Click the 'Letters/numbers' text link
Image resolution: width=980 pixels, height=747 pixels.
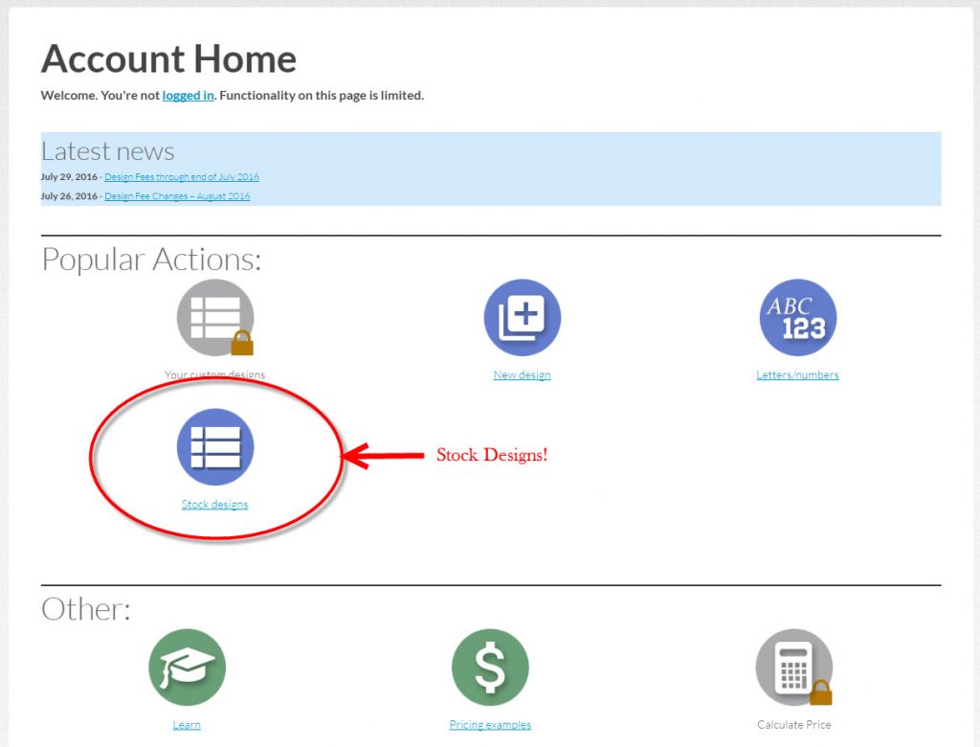pos(797,375)
